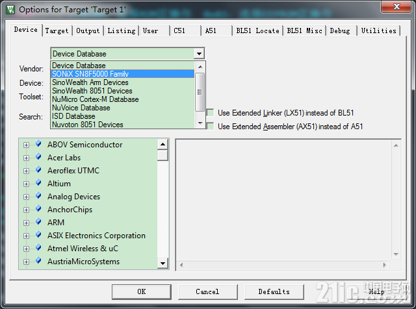Expand the AnchorChips tree node
The height and width of the screenshot is (309, 416).
point(26,210)
